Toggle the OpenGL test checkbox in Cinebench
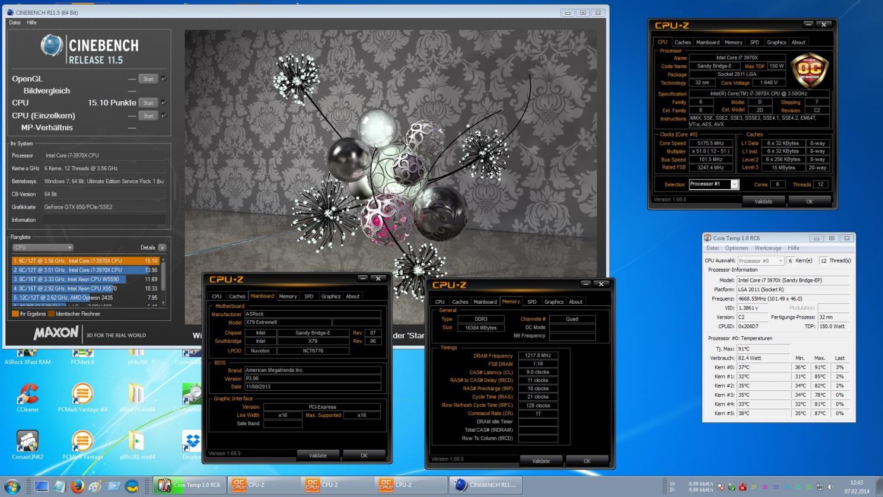The width and height of the screenshot is (883, 497). [164, 78]
